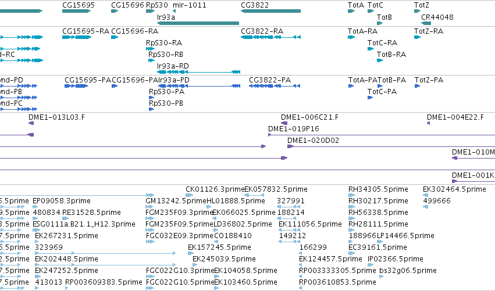This screenshot has height=291, width=495.
Task: Open the DME1-004E22.F clone label
Action: [x=455, y=117]
